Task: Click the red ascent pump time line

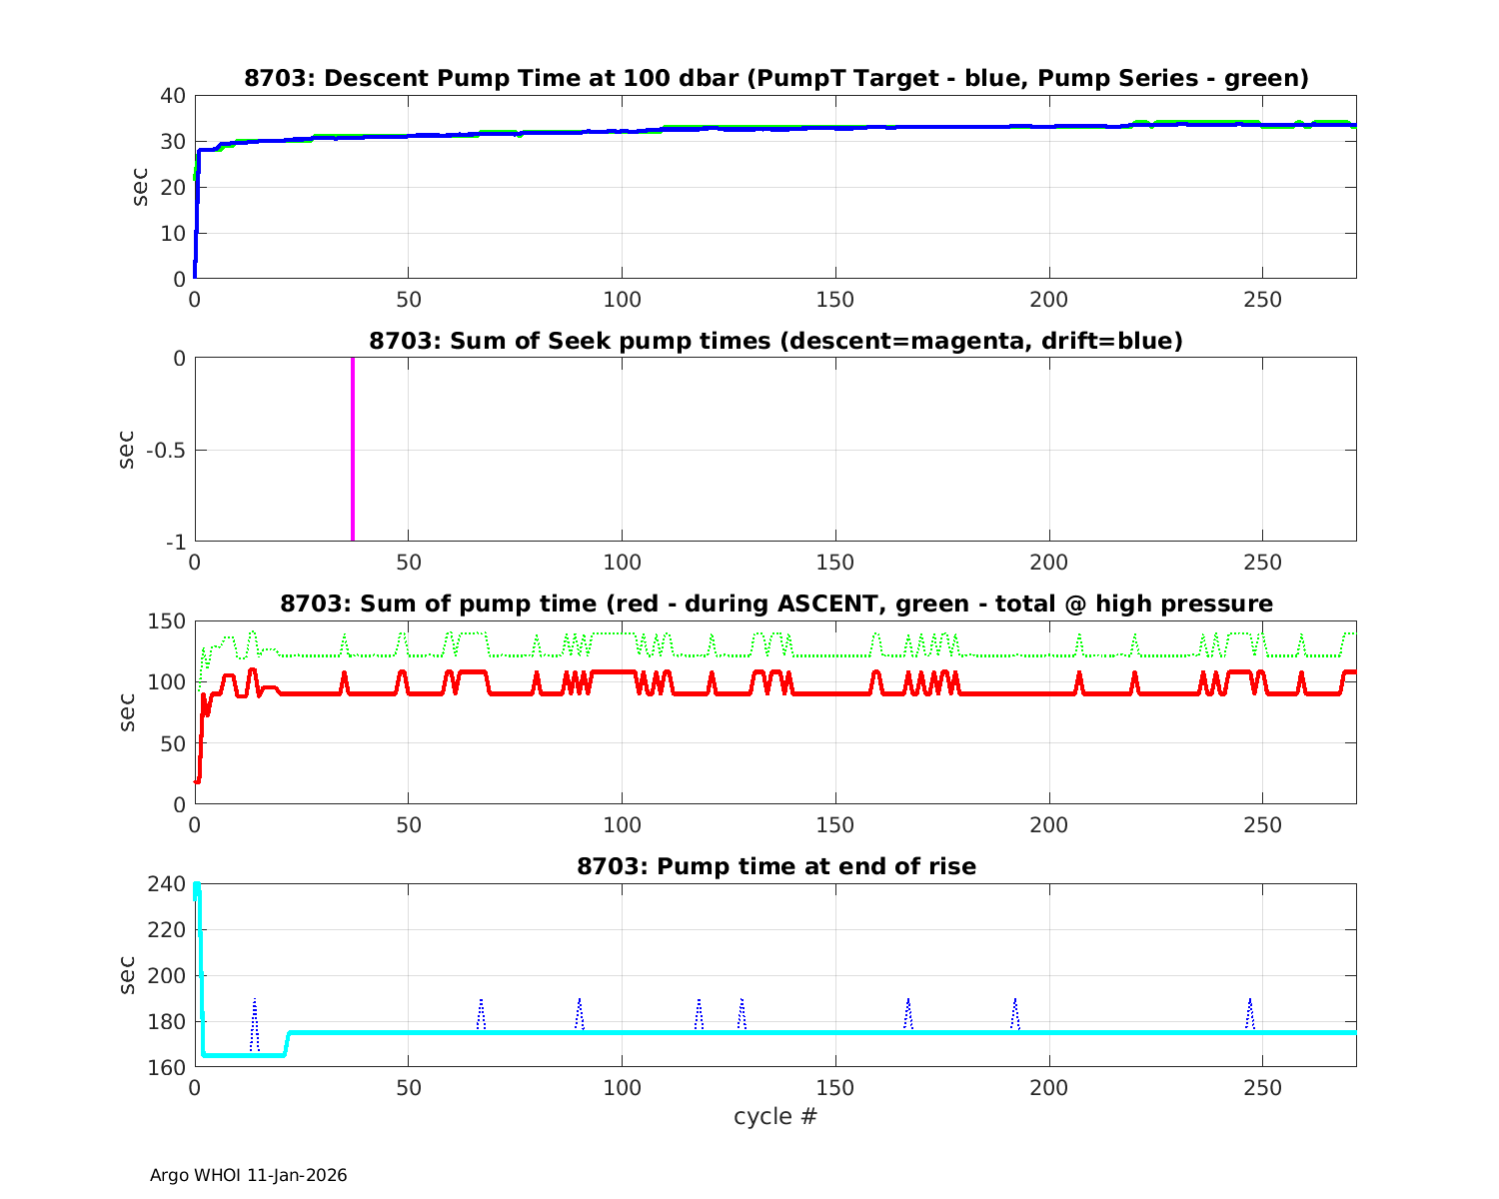Action: click(999, 693)
